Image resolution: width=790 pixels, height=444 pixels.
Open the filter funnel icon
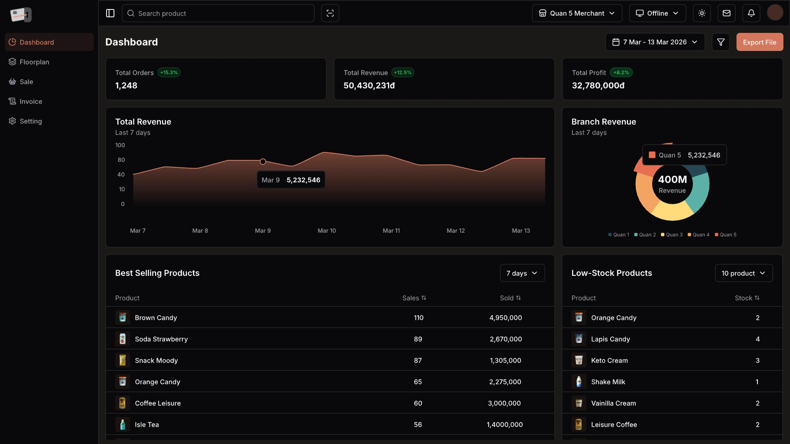click(x=721, y=42)
